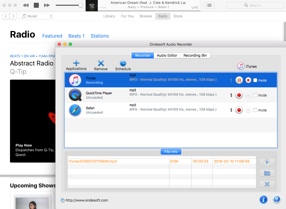Viewport: 286px width, 209px height.
Task: Open the ondesoft.com website link
Action: pyautogui.click(x=86, y=200)
